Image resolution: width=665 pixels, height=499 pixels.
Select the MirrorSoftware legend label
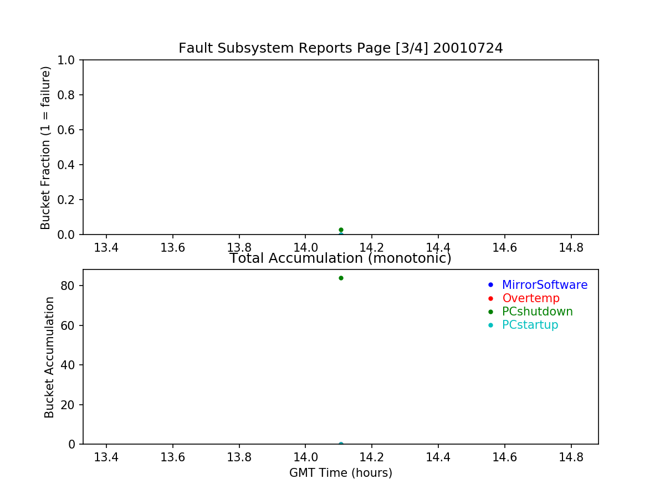pyautogui.click(x=544, y=285)
